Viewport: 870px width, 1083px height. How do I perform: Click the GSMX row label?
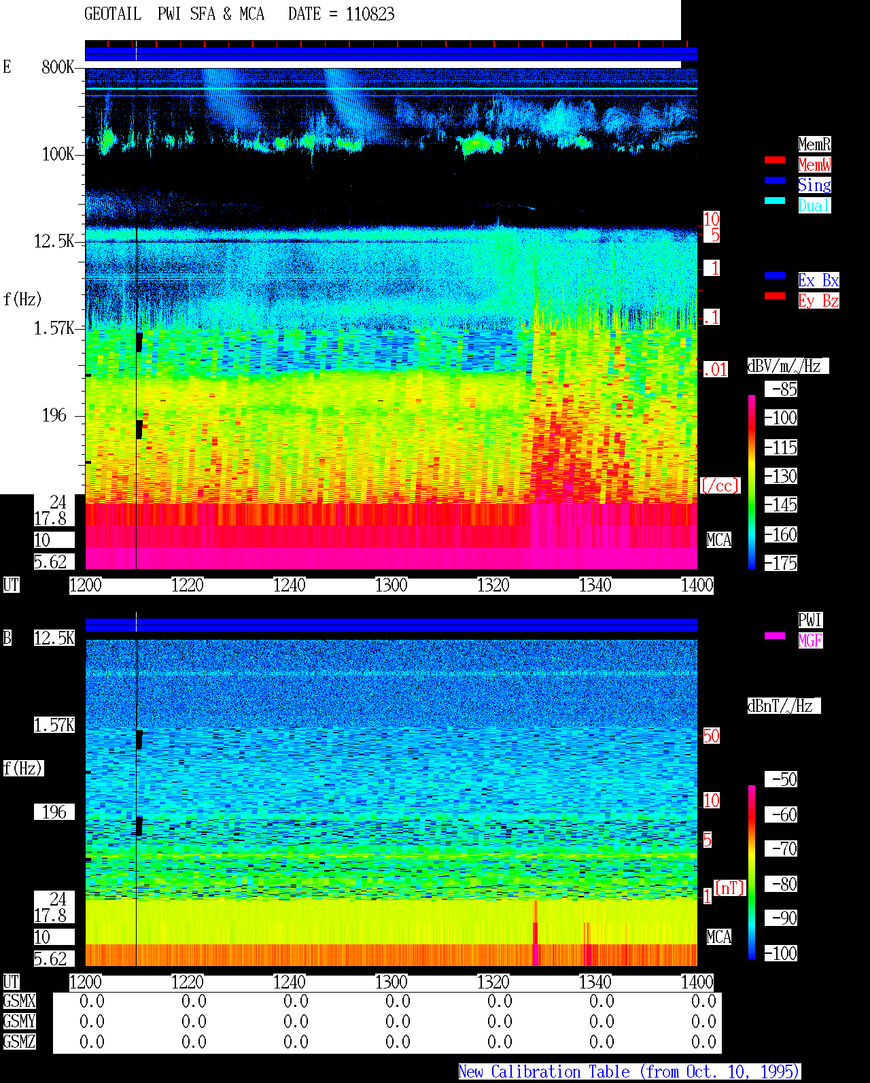click(x=19, y=1001)
